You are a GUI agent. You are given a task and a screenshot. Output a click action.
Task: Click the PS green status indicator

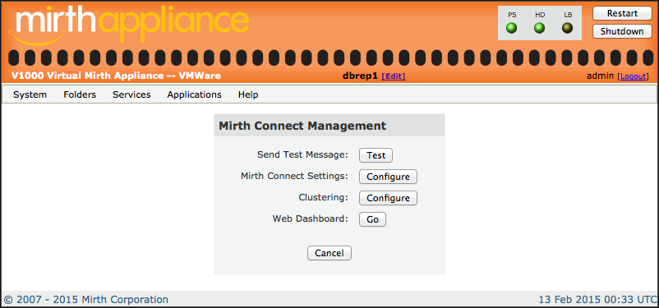(x=511, y=29)
